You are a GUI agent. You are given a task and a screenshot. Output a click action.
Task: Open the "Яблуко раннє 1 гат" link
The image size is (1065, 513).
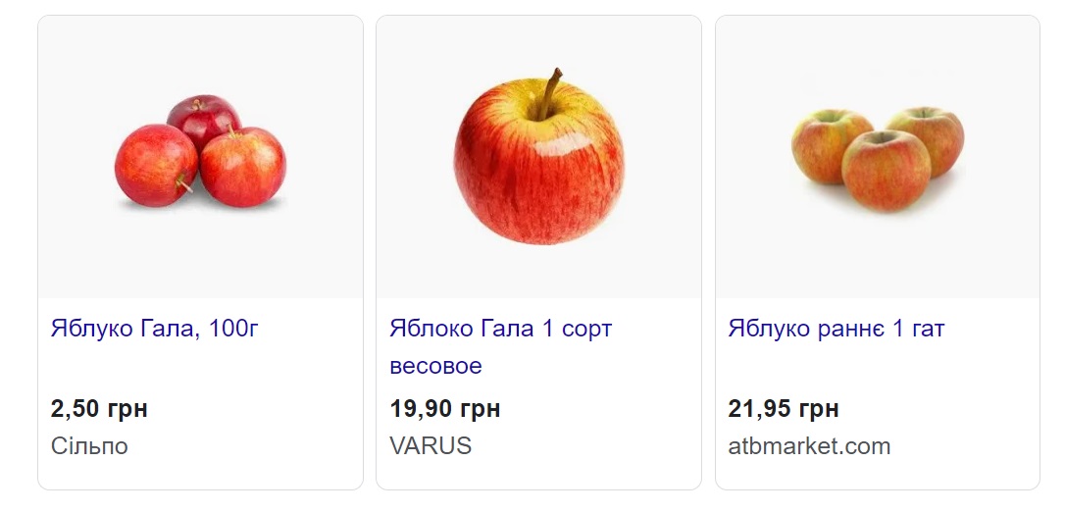[836, 329]
